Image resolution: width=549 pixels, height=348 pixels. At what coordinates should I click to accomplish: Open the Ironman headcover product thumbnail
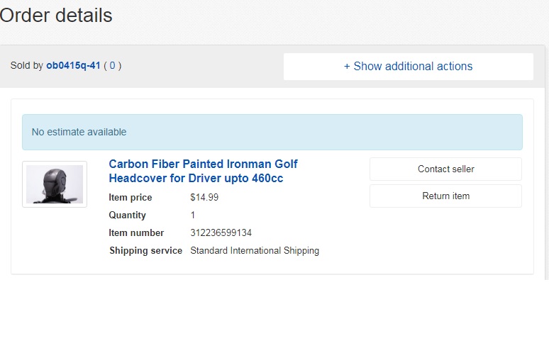click(55, 184)
